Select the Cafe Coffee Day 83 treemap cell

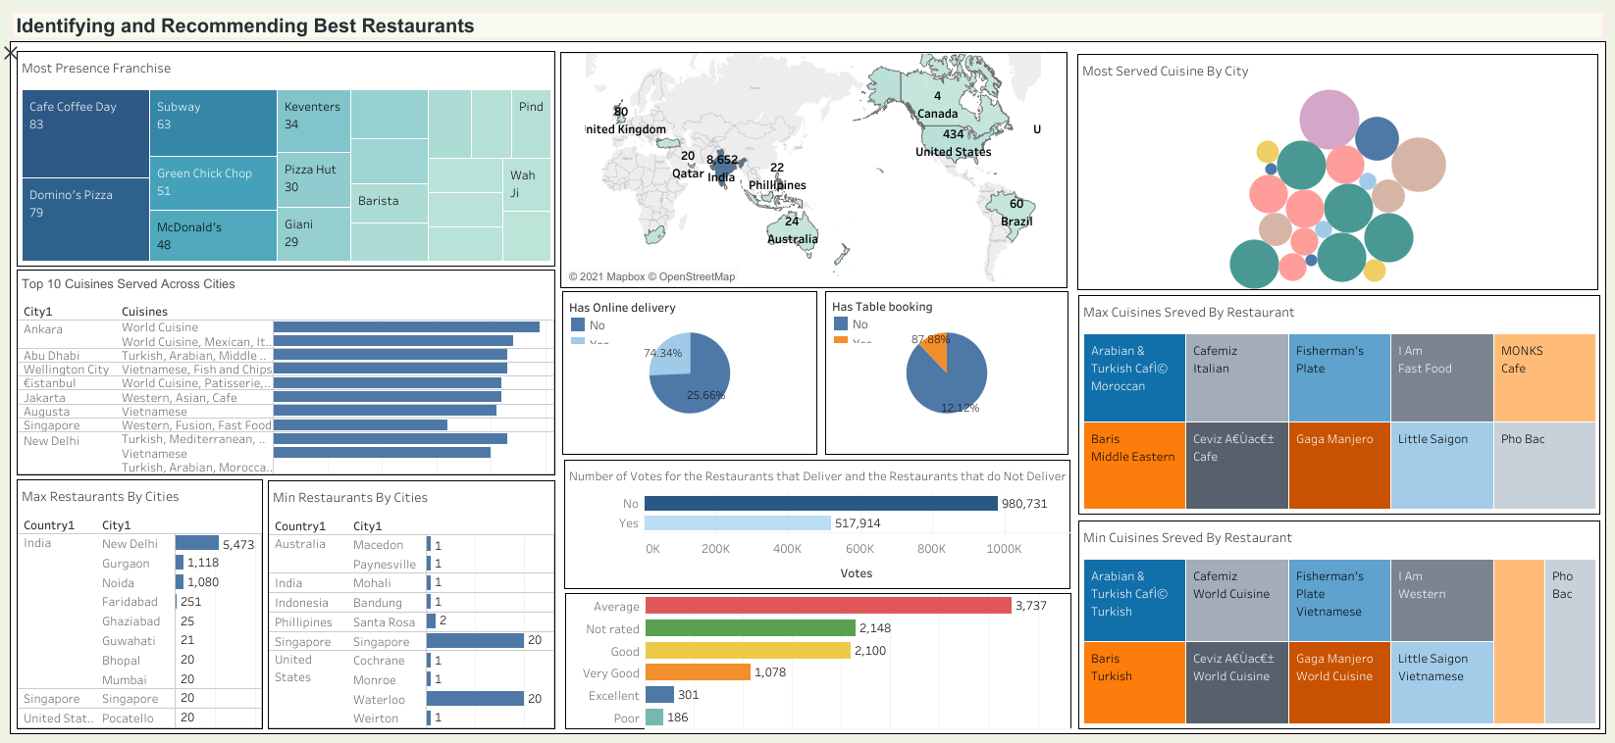(x=85, y=134)
